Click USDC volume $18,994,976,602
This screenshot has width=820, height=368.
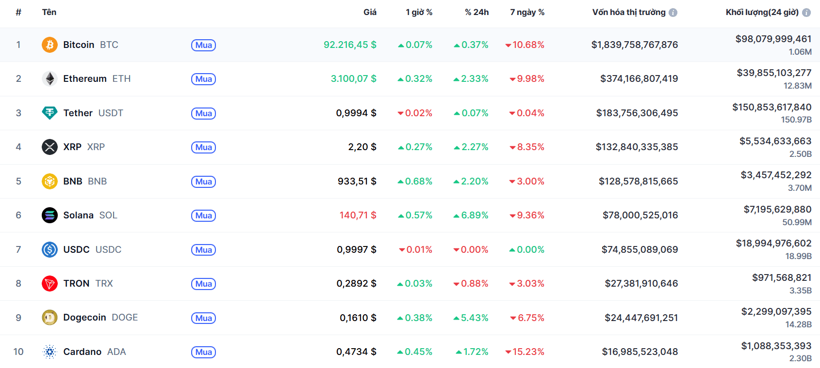774,243
